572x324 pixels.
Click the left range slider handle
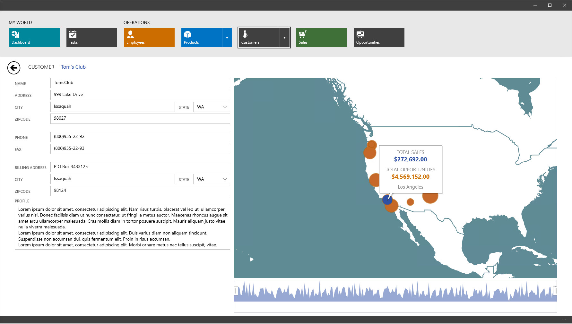coord(236,291)
